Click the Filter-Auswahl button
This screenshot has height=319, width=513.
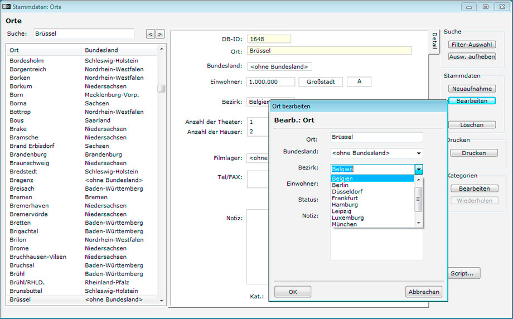tap(472, 45)
